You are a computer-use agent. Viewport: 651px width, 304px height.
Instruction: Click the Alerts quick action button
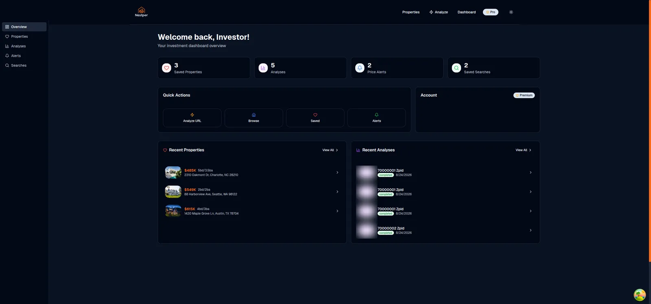[377, 118]
